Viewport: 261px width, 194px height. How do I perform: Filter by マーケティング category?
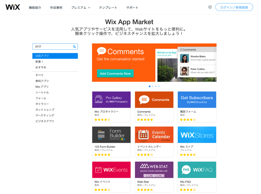(45, 115)
